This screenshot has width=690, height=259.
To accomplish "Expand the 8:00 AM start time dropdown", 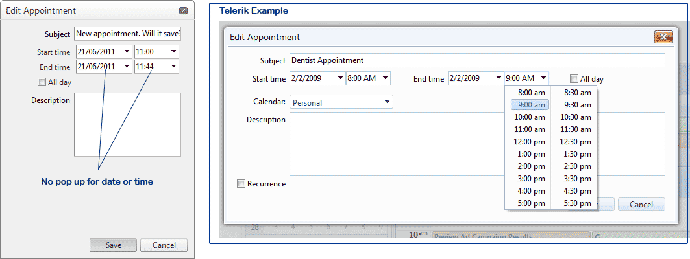I will click(x=385, y=78).
